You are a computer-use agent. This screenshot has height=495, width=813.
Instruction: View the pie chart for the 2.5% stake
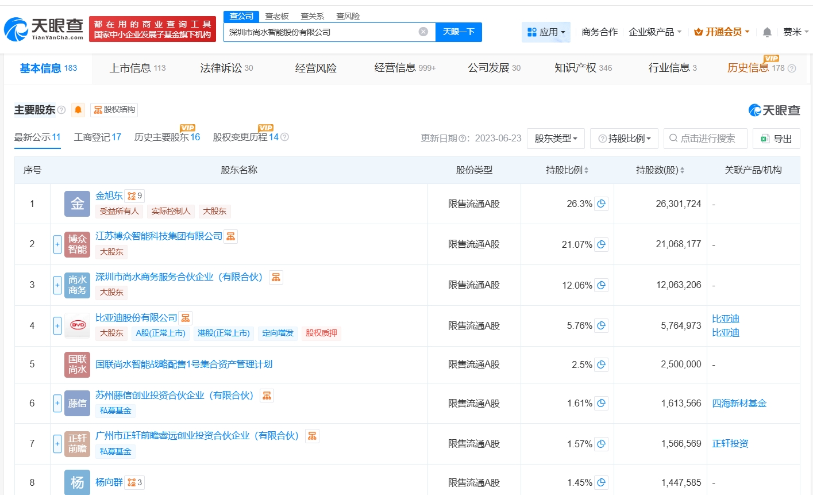tap(601, 364)
